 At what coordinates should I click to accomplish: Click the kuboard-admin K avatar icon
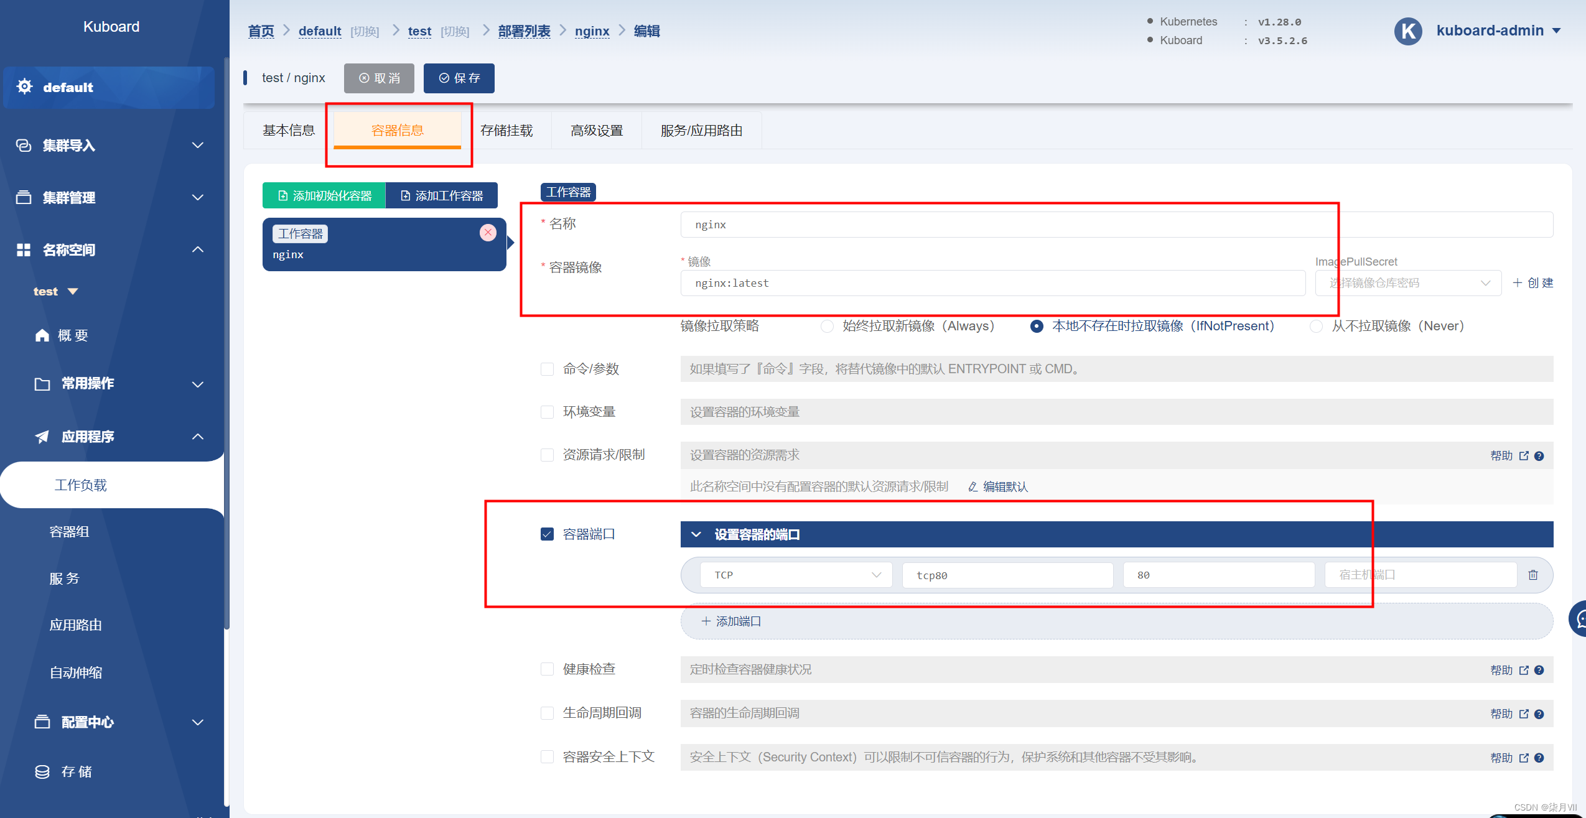click(x=1407, y=31)
